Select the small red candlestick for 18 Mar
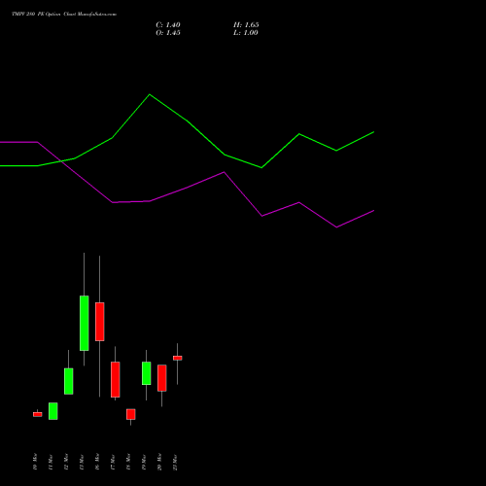 (x=131, y=414)
